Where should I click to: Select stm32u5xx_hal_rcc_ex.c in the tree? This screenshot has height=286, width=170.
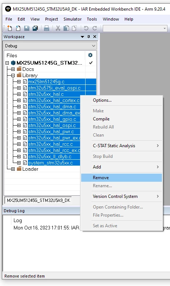54,150
